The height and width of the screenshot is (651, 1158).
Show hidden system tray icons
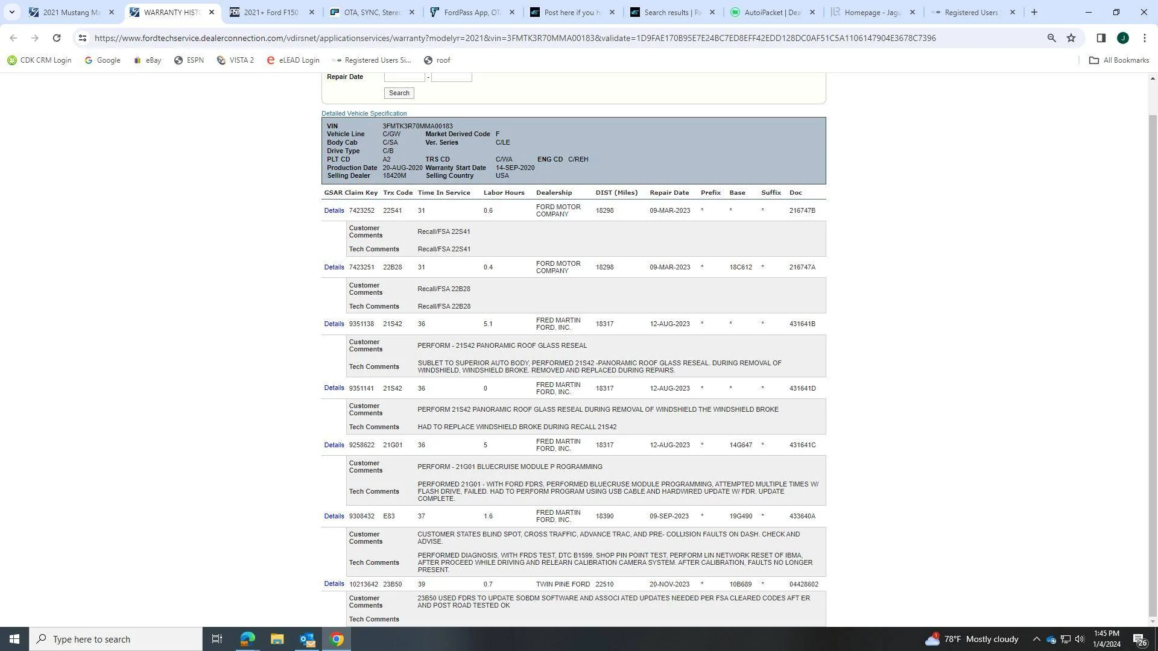point(1036,639)
